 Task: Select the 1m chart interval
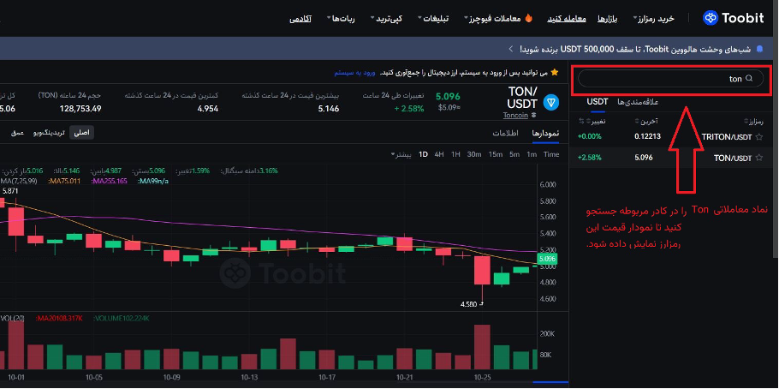click(532, 154)
